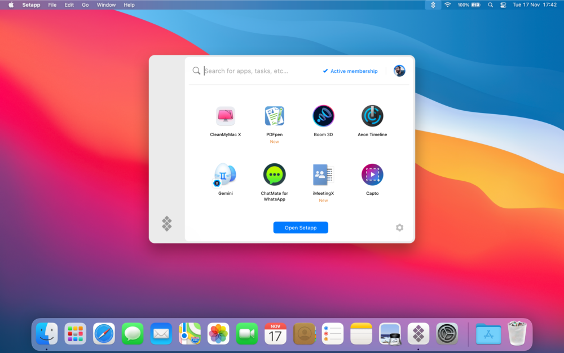Launch PDFpen from the Setapp panel

pyautogui.click(x=275, y=116)
